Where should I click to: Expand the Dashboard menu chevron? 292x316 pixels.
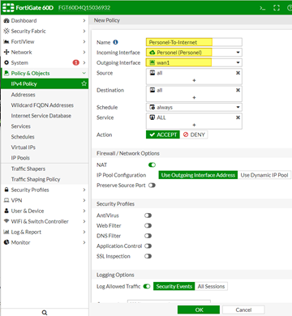84,21
